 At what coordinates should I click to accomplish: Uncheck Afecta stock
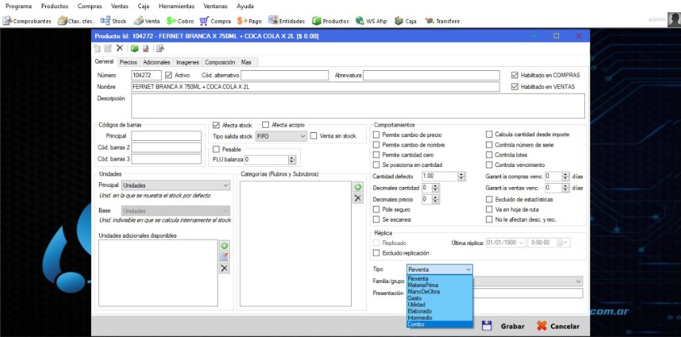216,125
